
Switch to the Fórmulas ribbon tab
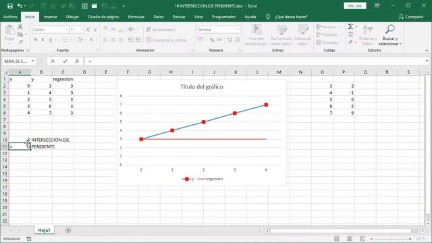tap(136, 17)
